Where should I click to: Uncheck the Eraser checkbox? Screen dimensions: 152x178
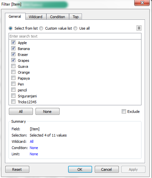coord(13,54)
